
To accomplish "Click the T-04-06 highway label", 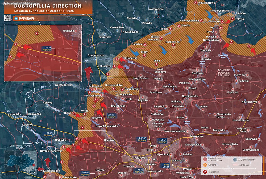I will pyautogui.click(x=85, y=173).
